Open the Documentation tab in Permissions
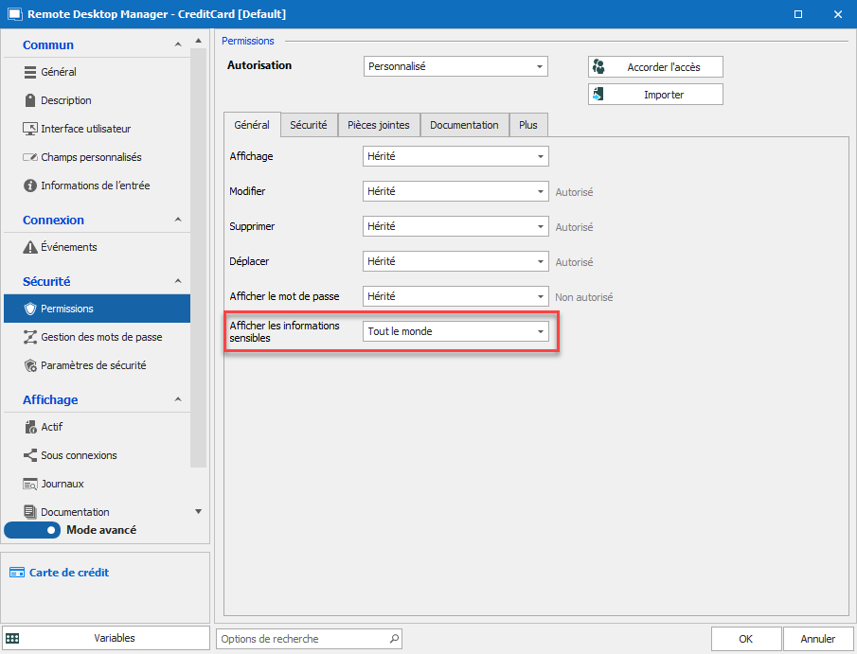Image resolution: width=857 pixels, height=654 pixels. pos(464,125)
